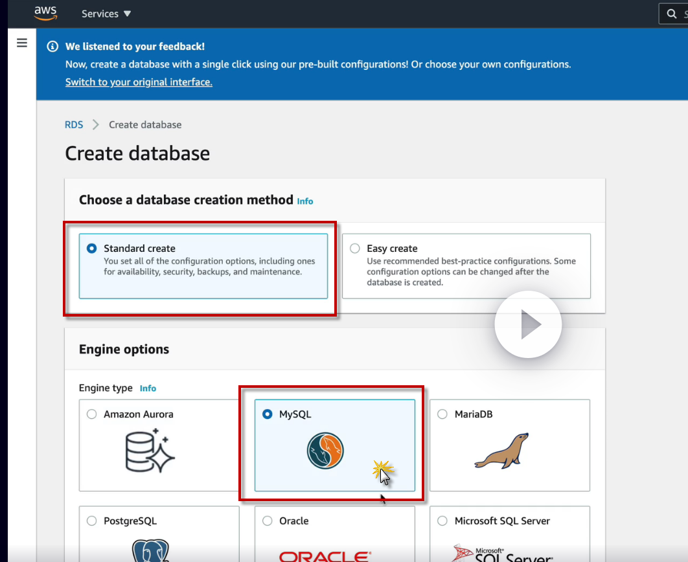Open Info link beside creation method heading
Viewport: 688px width, 562px height.
pyautogui.click(x=305, y=201)
